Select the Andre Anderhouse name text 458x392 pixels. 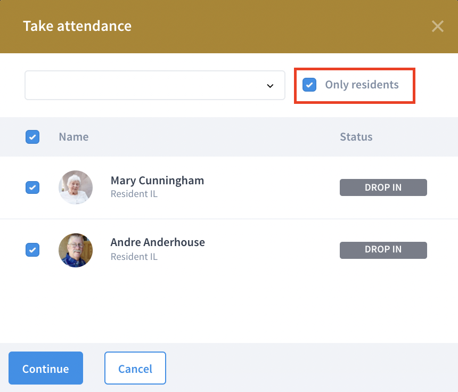[158, 242]
